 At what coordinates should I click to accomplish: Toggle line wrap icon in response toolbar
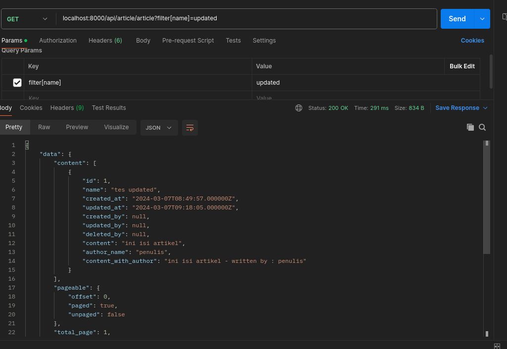point(190,128)
